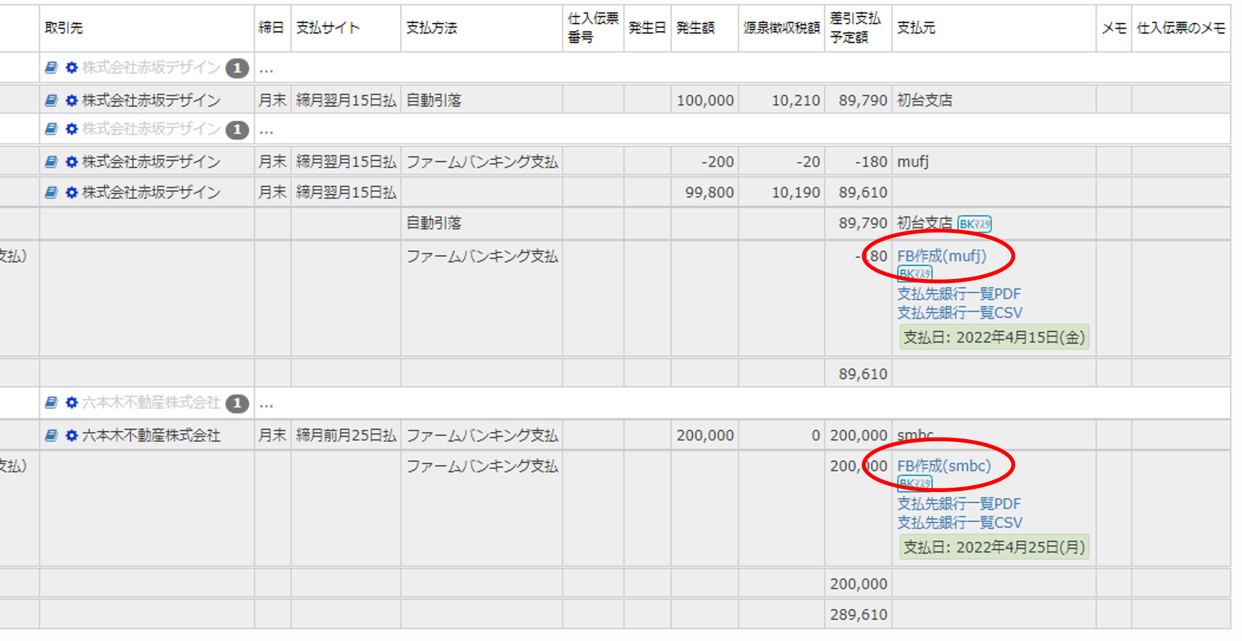1242x641 pixels.
Task: Select 締月前月25日払 payment terms cell
Action: pos(345,436)
